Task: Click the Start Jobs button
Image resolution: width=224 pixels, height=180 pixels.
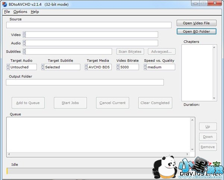Action: pyautogui.click(x=70, y=103)
